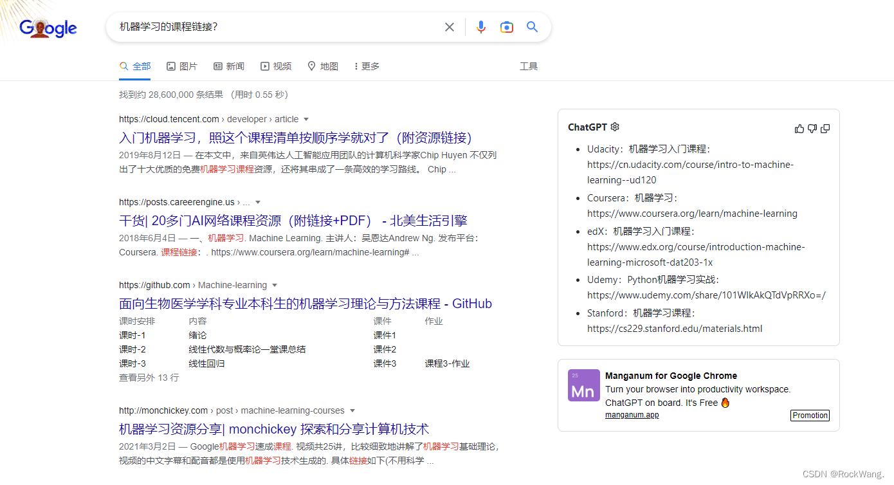Click 课时-3 table cell
Viewport: 894px width, 485px height.
tap(132, 363)
